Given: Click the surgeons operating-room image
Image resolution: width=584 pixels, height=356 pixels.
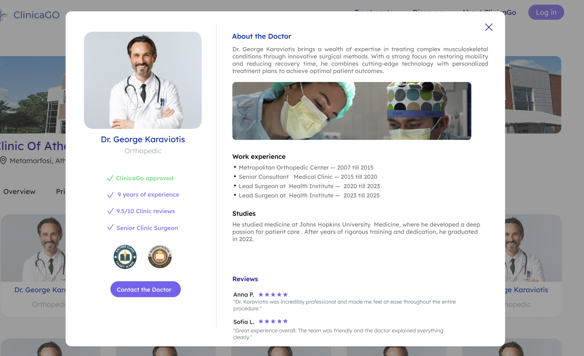Looking at the screenshot, I should (352, 111).
